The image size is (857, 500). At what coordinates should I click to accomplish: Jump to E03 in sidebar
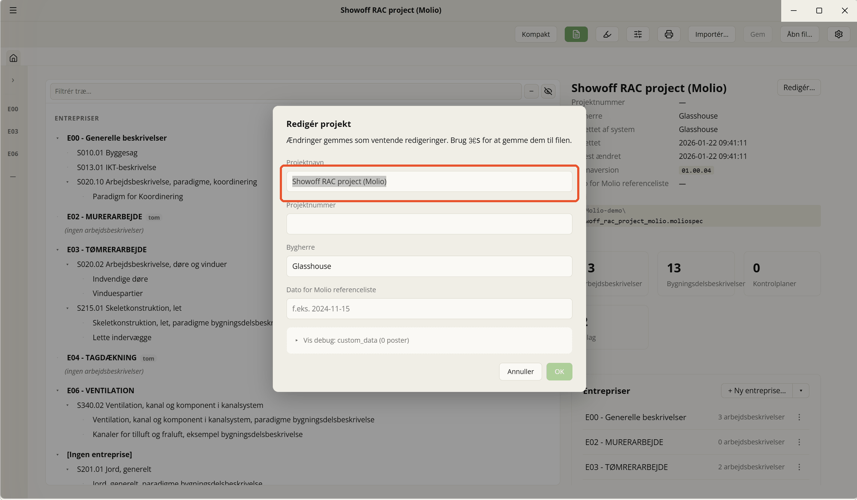coord(13,132)
